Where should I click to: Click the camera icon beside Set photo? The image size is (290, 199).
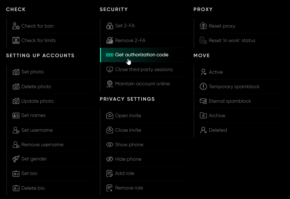pos(16,72)
